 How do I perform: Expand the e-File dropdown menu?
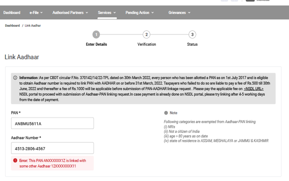pyautogui.click(x=36, y=13)
